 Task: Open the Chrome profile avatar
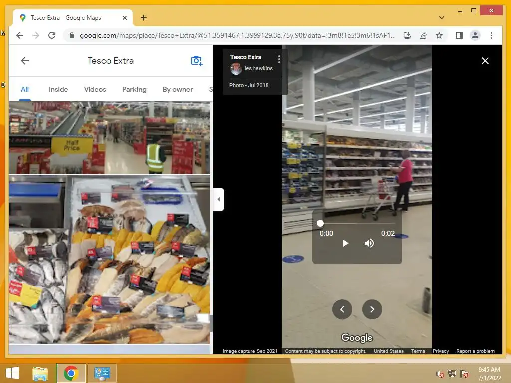[475, 35]
